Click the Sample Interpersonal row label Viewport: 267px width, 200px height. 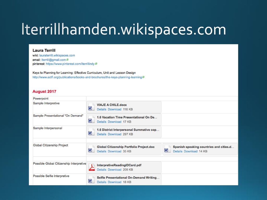coord(47,128)
